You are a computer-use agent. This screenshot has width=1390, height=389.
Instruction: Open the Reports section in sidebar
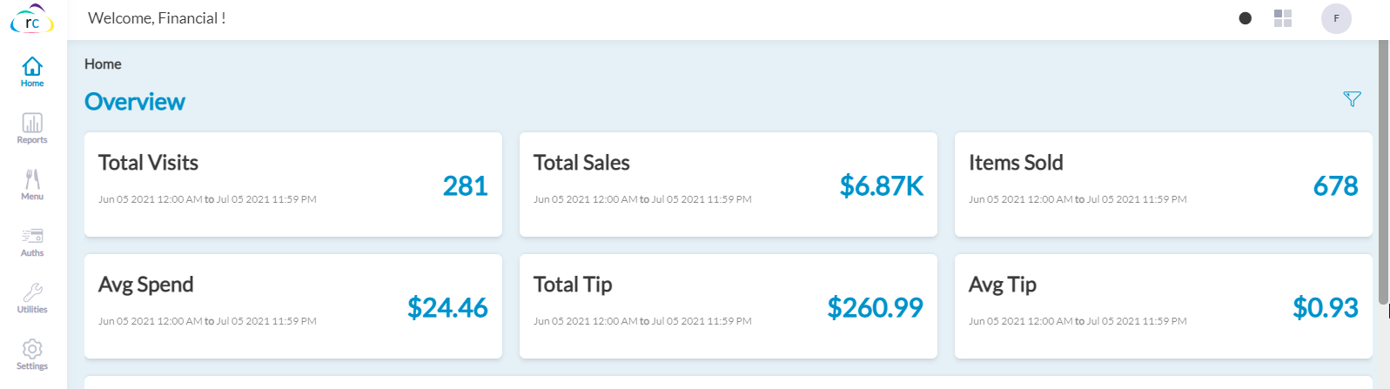[32, 128]
